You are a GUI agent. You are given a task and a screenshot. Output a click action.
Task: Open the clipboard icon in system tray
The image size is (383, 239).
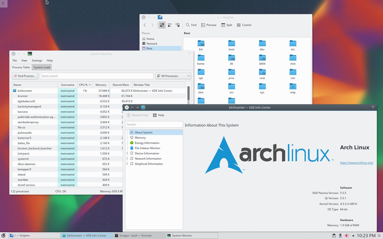[x=334, y=236]
